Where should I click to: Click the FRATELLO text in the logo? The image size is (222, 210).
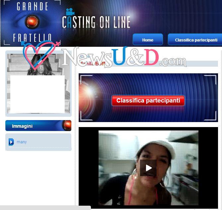(x=32, y=38)
